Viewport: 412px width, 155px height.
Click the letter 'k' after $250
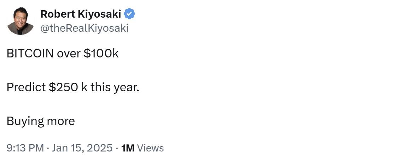[84, 87]
